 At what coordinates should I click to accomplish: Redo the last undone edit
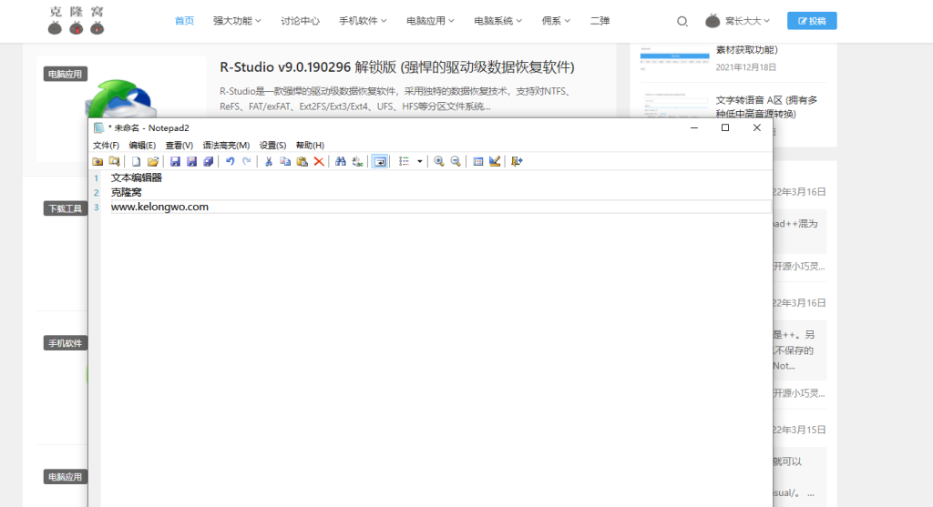pos(246,162)
